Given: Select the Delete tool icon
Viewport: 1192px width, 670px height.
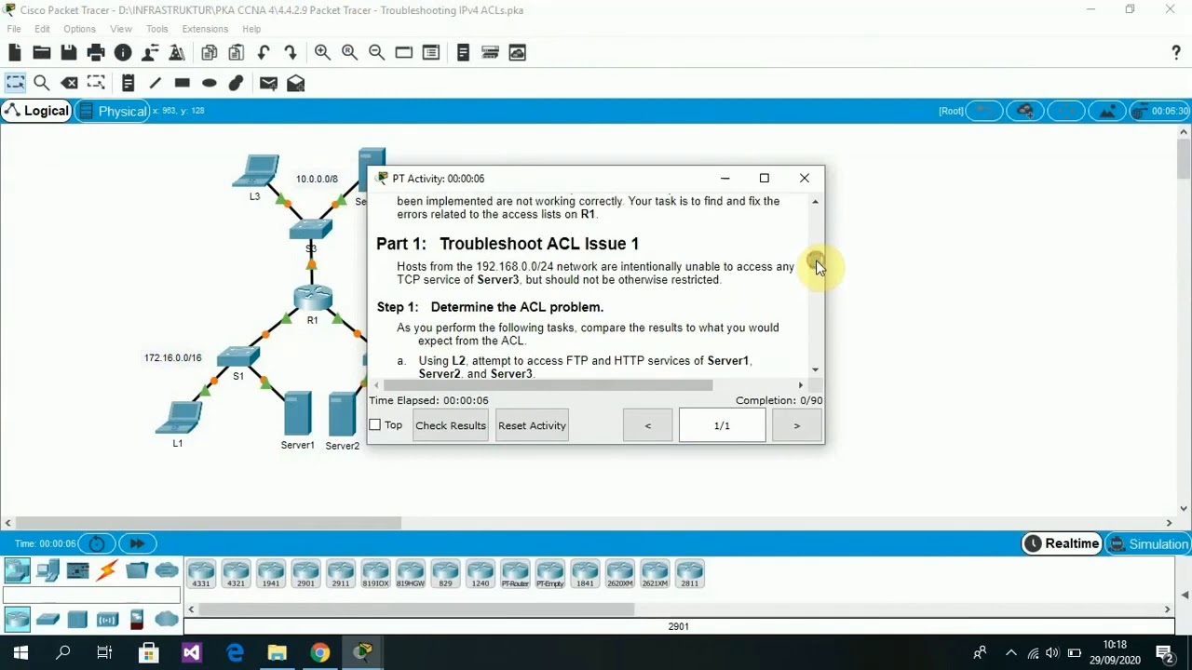Looking at the screenshot, I should tap(69, 83).
